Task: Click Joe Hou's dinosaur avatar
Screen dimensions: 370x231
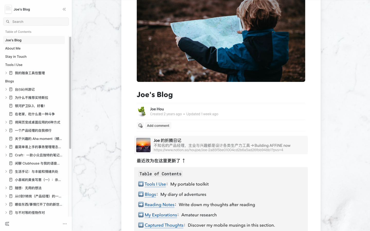Action: (142, 111)
